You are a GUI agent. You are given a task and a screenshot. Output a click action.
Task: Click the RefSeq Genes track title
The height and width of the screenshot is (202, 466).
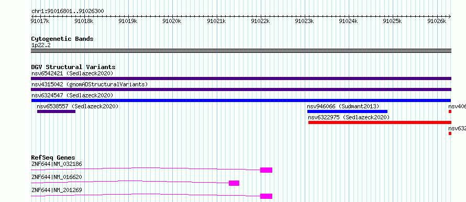53,158
